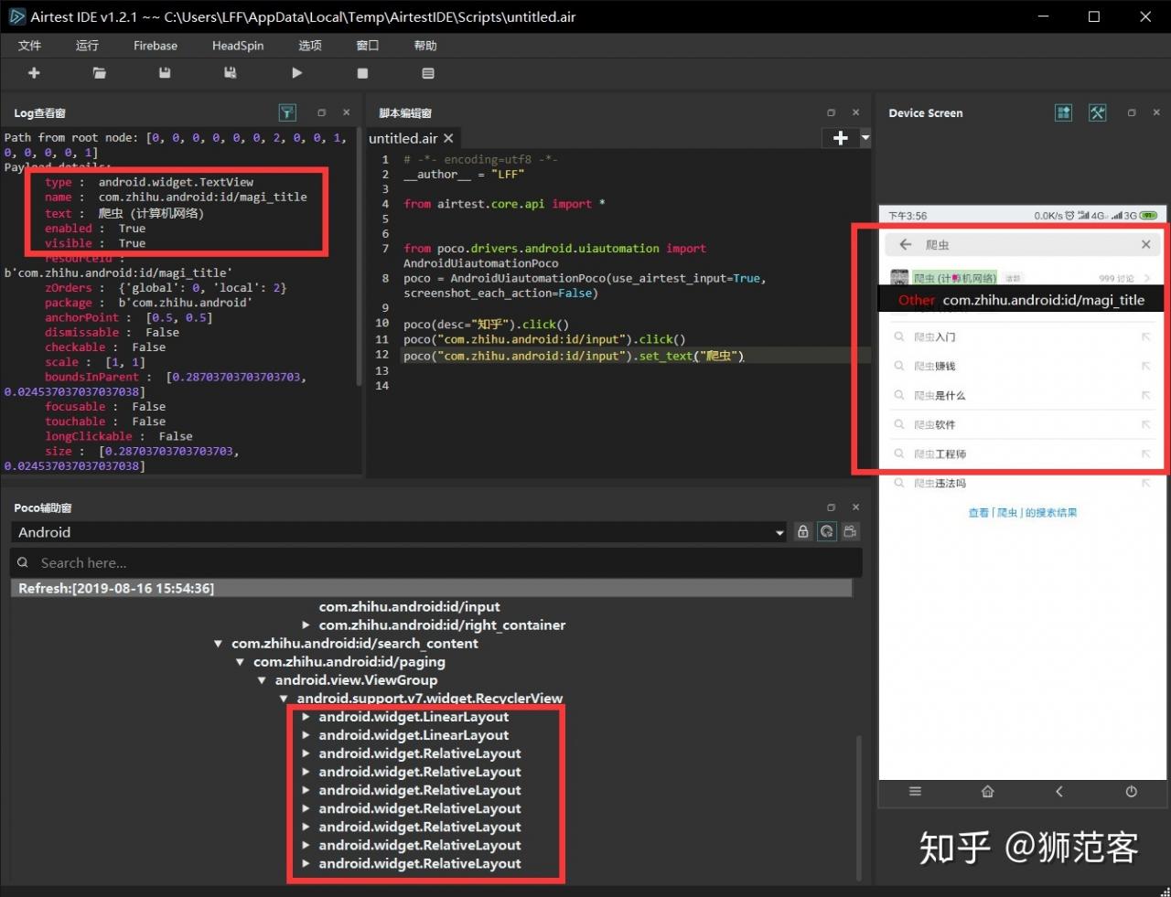Open the Android mode dropdown in Poco panel
This screenshot has width=1171, height=897.
pos(399,532)
